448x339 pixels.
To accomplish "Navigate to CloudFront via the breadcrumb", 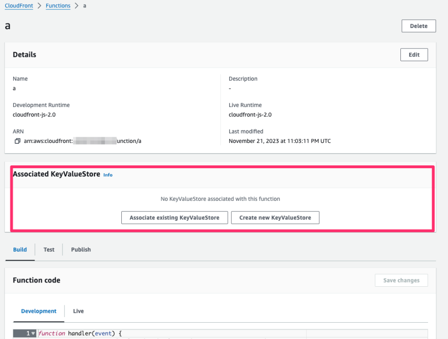I will (19, 6).
